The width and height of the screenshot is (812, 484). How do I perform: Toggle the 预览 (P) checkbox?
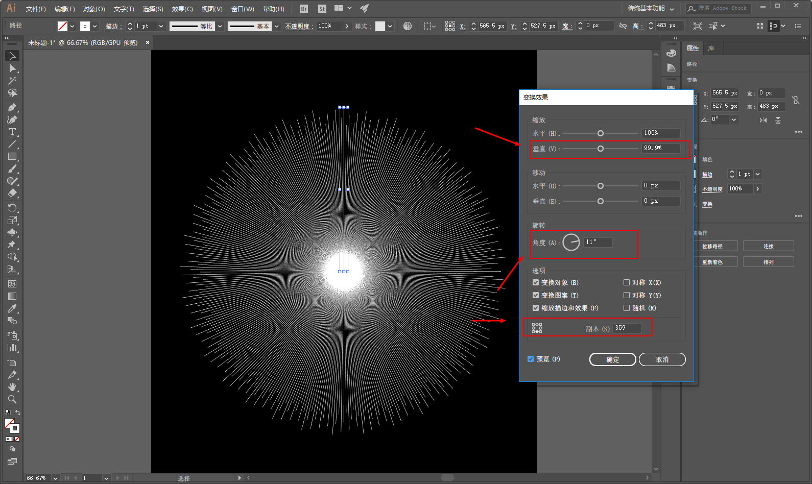coord(531,359)
